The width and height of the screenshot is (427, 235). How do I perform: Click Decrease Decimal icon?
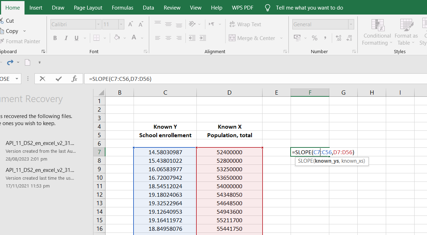click(349, 38)
